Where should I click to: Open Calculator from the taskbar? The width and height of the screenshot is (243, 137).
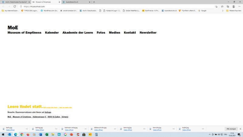pyautogui.click(x=96, y=135)
